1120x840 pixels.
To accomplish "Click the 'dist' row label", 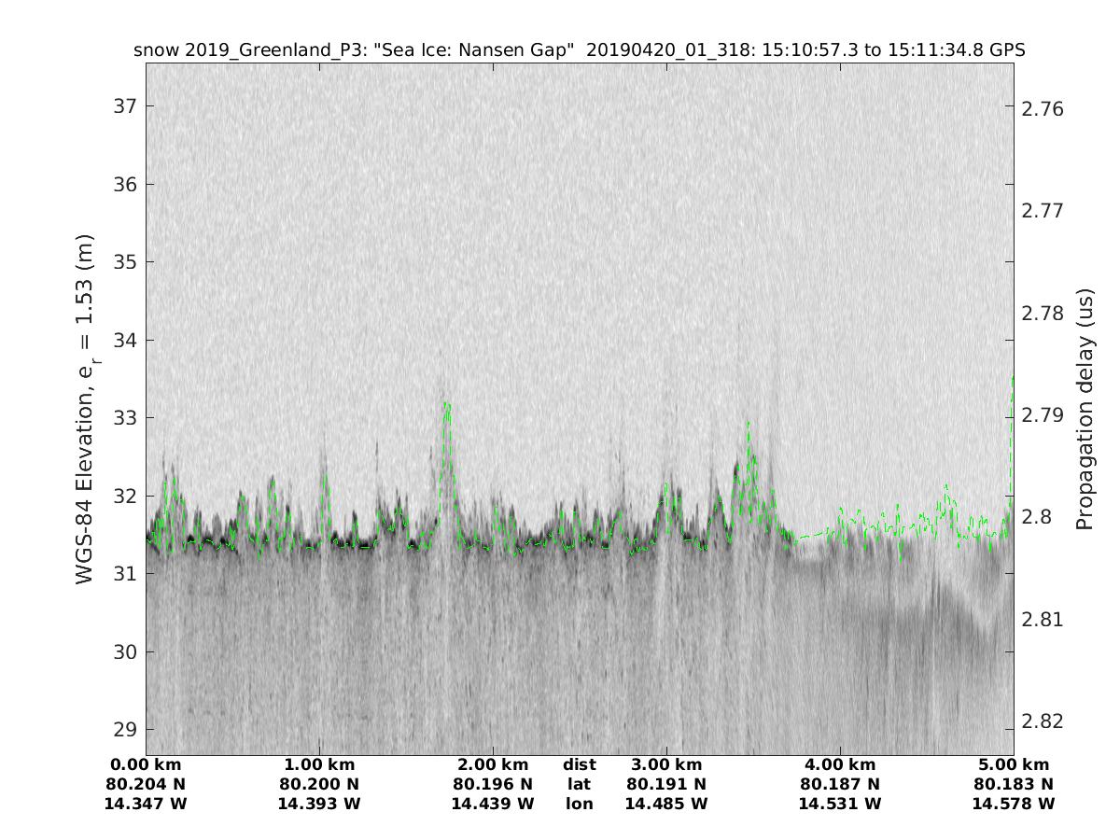I will coord(579,765).
